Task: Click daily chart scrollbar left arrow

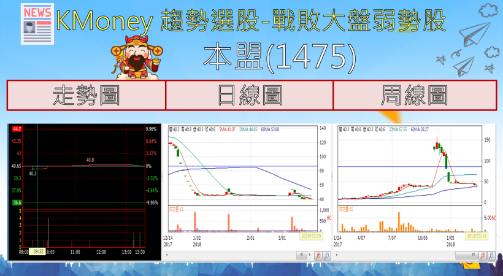Action: tap(166, 255)
